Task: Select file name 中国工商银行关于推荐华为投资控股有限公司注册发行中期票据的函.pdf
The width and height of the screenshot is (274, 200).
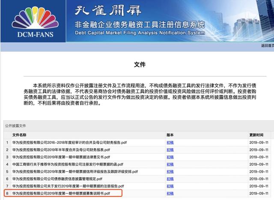Action: (68, 164)
